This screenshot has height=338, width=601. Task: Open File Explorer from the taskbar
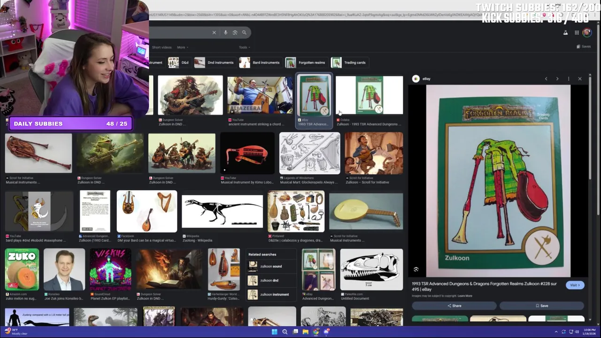305,332
